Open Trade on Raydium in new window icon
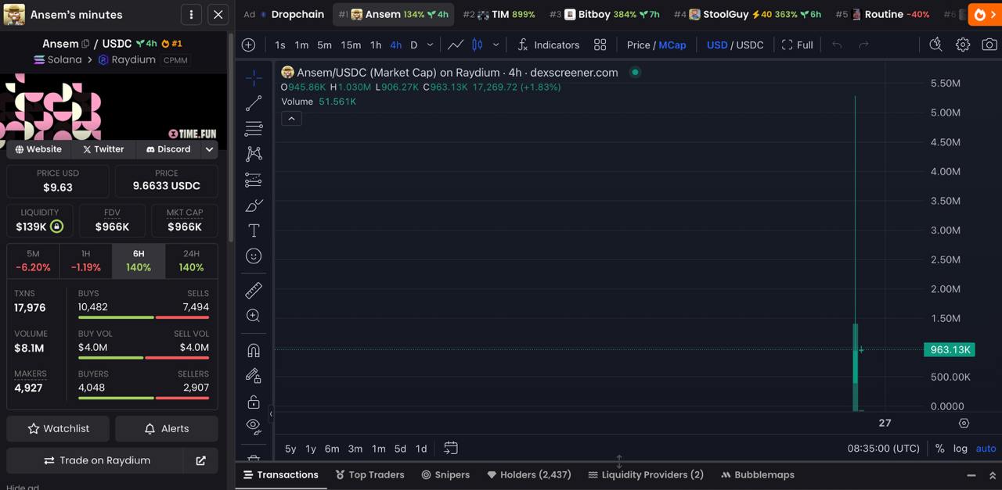 201,460
